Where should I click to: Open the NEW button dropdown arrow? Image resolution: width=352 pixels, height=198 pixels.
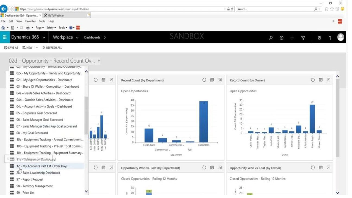tap(37, 48)
